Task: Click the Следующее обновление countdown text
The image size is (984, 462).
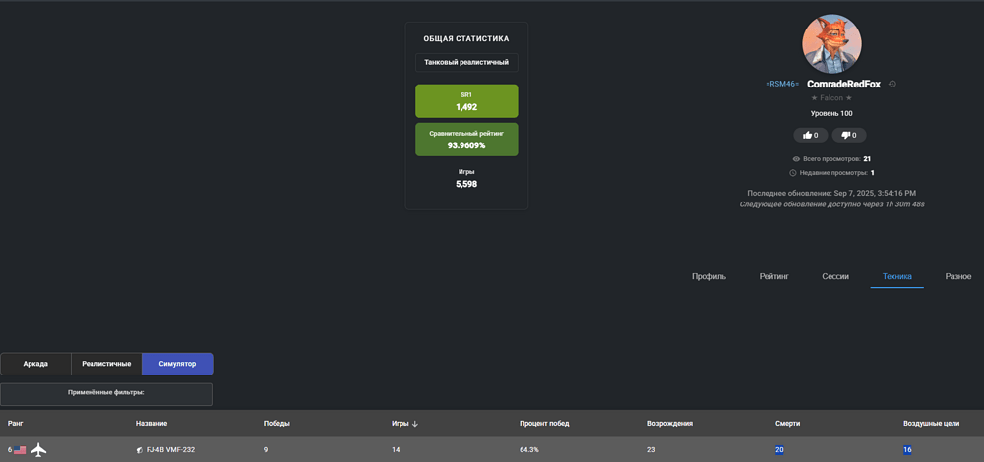Action: pos(831,204)
